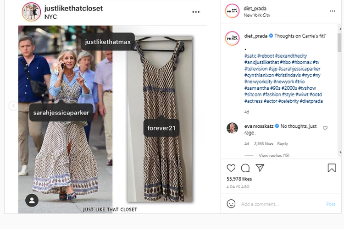Open the comment speech bubble icon
This screenshot has width=344, height=229.
[245, 168]
